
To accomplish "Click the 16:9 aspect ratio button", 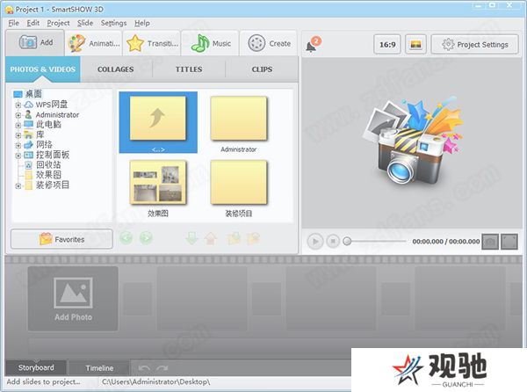I will coord(387,44).
